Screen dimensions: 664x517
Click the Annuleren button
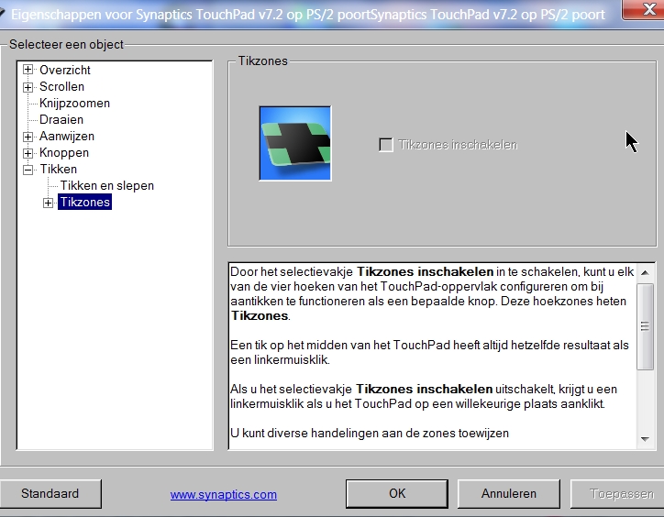pyautogui.click(x=509, y=494)
